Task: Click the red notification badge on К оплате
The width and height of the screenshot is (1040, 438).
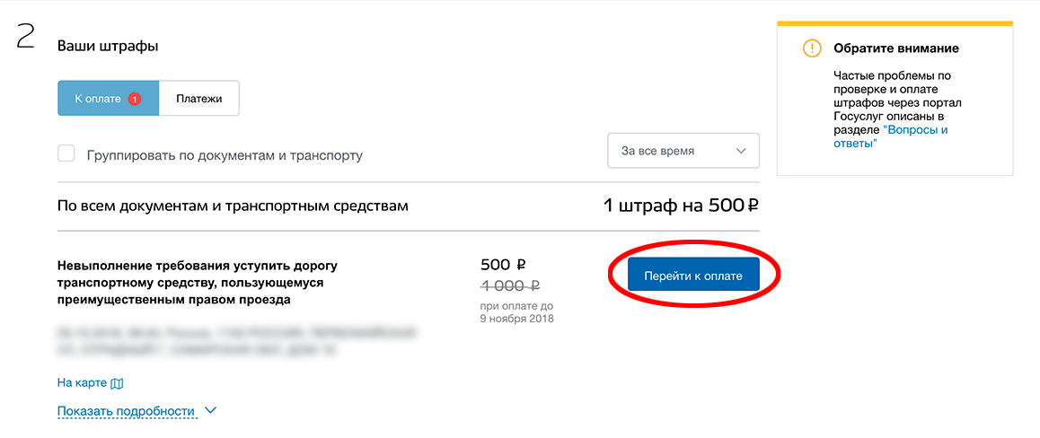Action: point(135,99)
